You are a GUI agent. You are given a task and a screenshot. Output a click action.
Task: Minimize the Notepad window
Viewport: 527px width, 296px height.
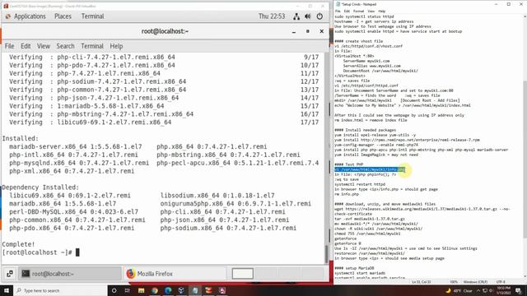coord(496,4)
